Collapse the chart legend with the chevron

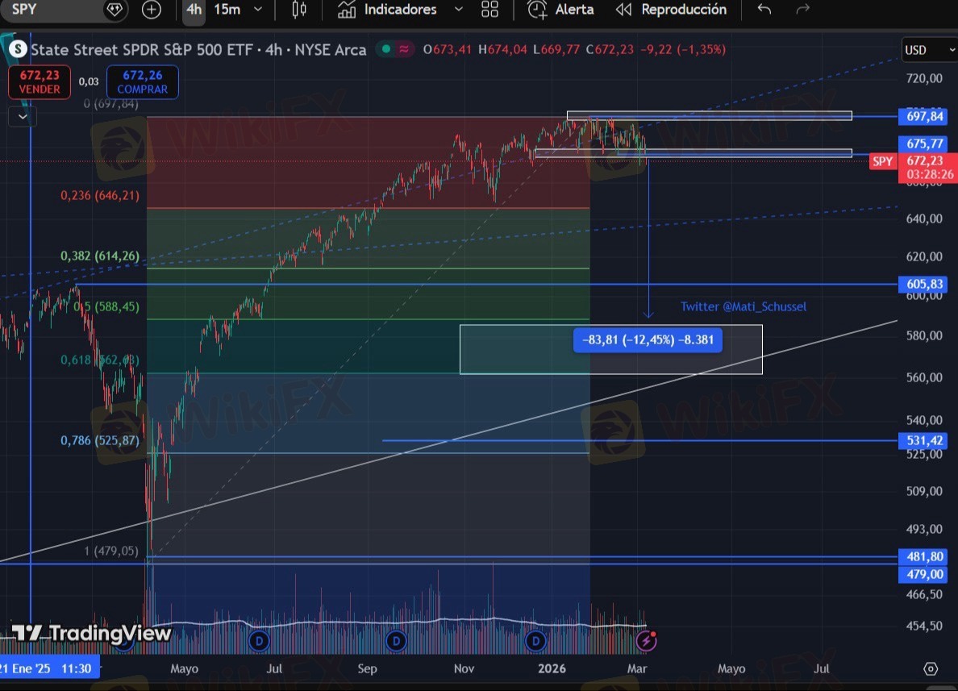pos(23,116)
